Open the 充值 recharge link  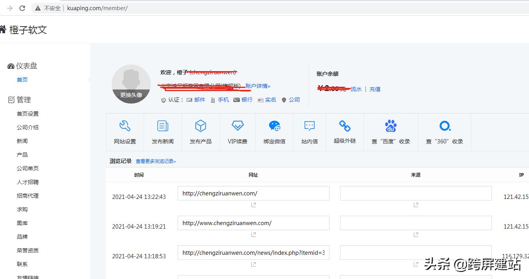pyautogui.click(x=375, y=89)
